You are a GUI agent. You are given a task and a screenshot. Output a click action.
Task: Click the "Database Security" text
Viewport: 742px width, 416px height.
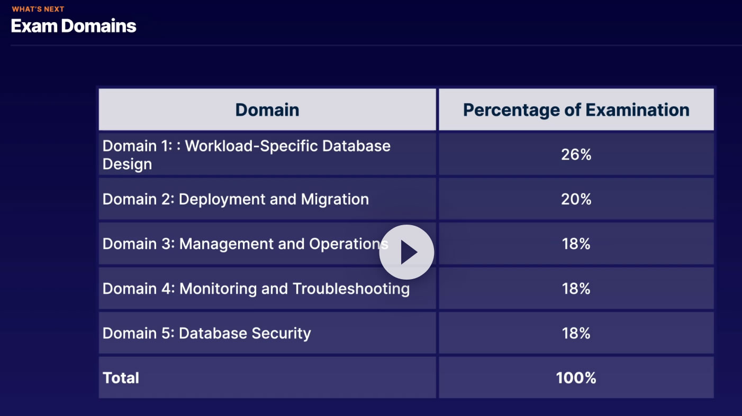(x=245, y=334)
